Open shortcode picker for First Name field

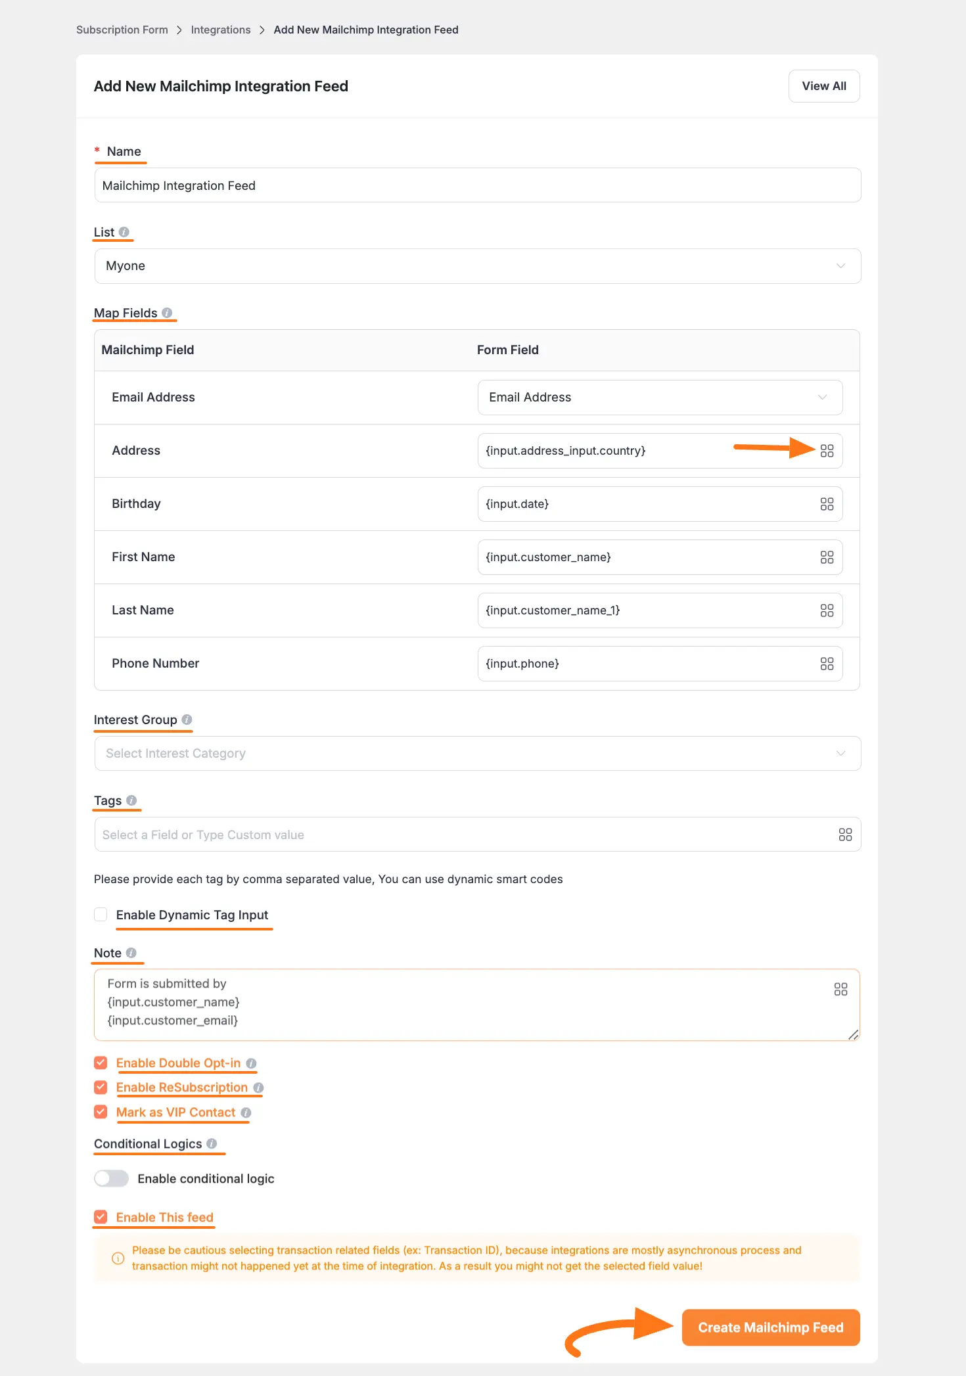coord(827,557)
